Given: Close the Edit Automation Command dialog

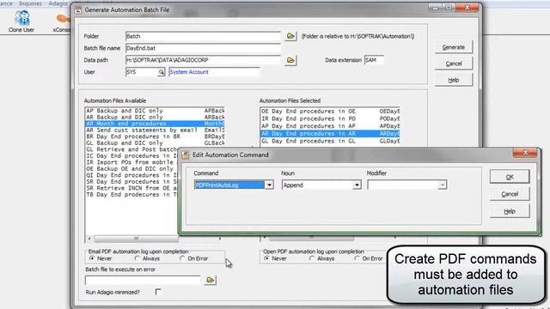Looking at the screenshot, I should 525,153.
